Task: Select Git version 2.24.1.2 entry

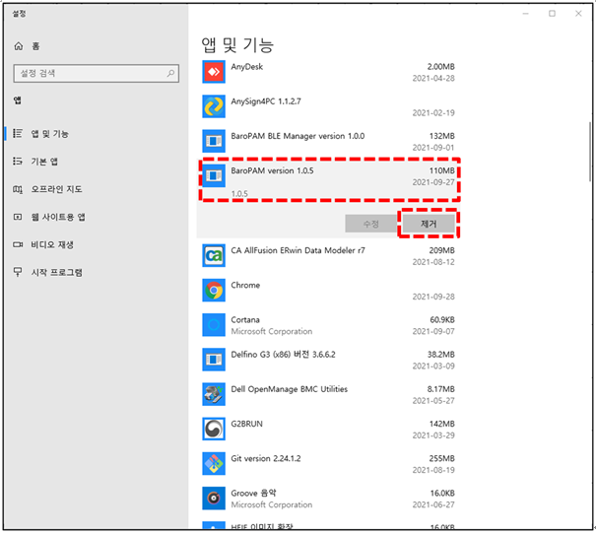Action: (x=266, y=458)
